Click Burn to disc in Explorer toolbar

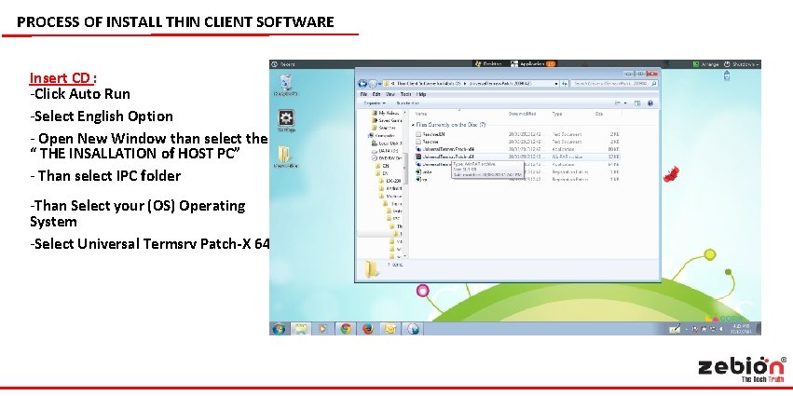click(407, 103)
